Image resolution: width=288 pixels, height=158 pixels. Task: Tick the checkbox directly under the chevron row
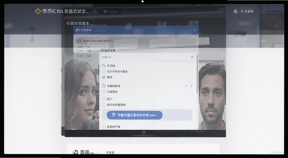104,92
